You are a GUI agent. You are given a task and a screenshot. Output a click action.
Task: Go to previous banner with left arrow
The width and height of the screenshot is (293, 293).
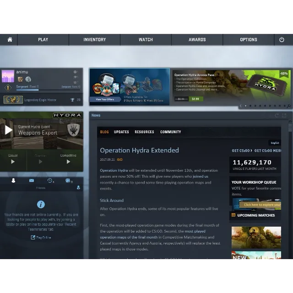(240, 106)
